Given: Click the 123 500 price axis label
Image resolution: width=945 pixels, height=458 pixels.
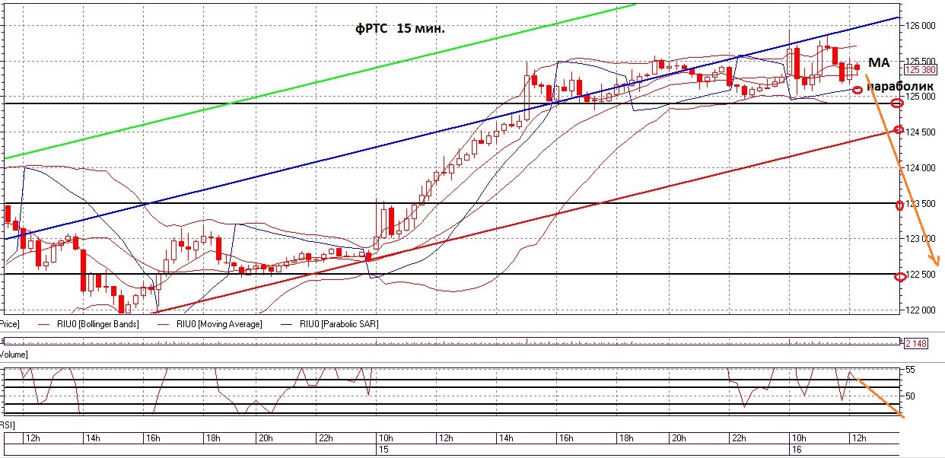Looking at the screenshot, I should click(921, 203).
